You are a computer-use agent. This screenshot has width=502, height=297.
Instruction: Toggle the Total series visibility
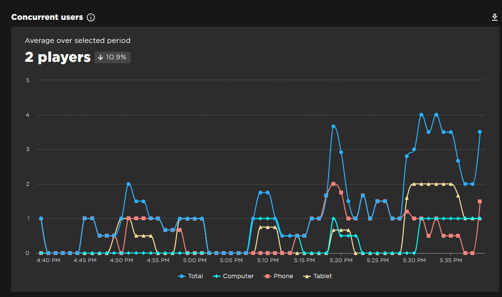[x=189, y=276]
